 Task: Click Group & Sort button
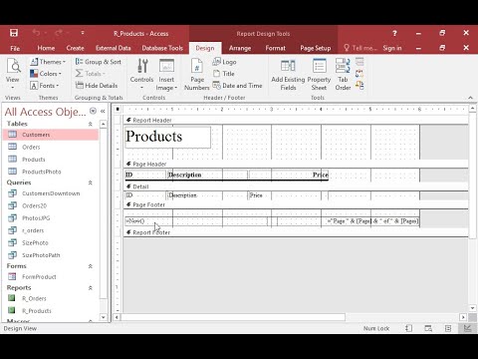point(99,62)
